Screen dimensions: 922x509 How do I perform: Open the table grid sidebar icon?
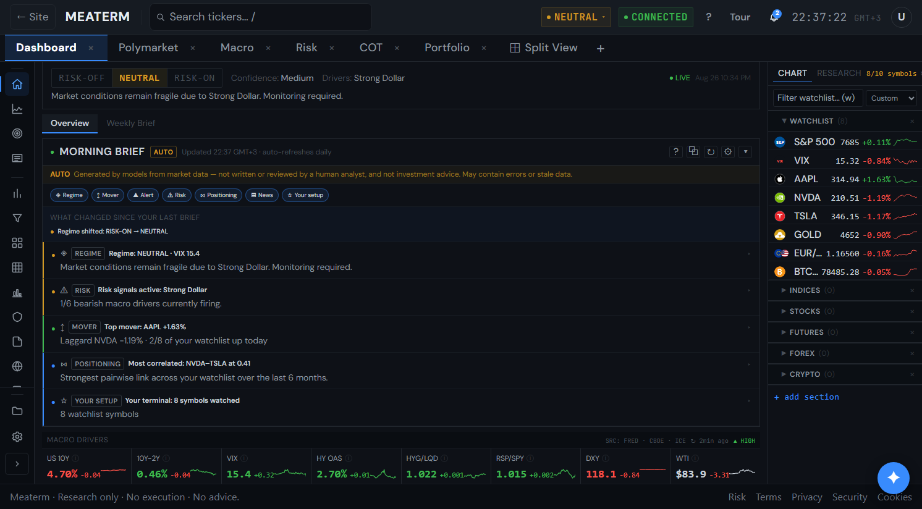click(17, 267)
